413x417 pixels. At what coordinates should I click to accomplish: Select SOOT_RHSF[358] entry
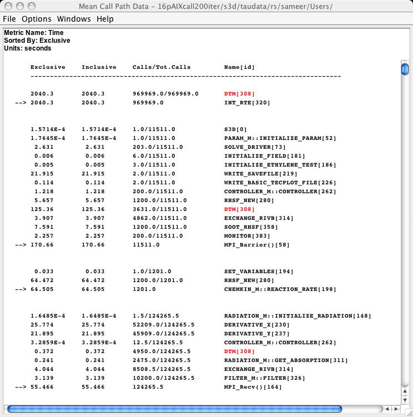click(251, 227)
